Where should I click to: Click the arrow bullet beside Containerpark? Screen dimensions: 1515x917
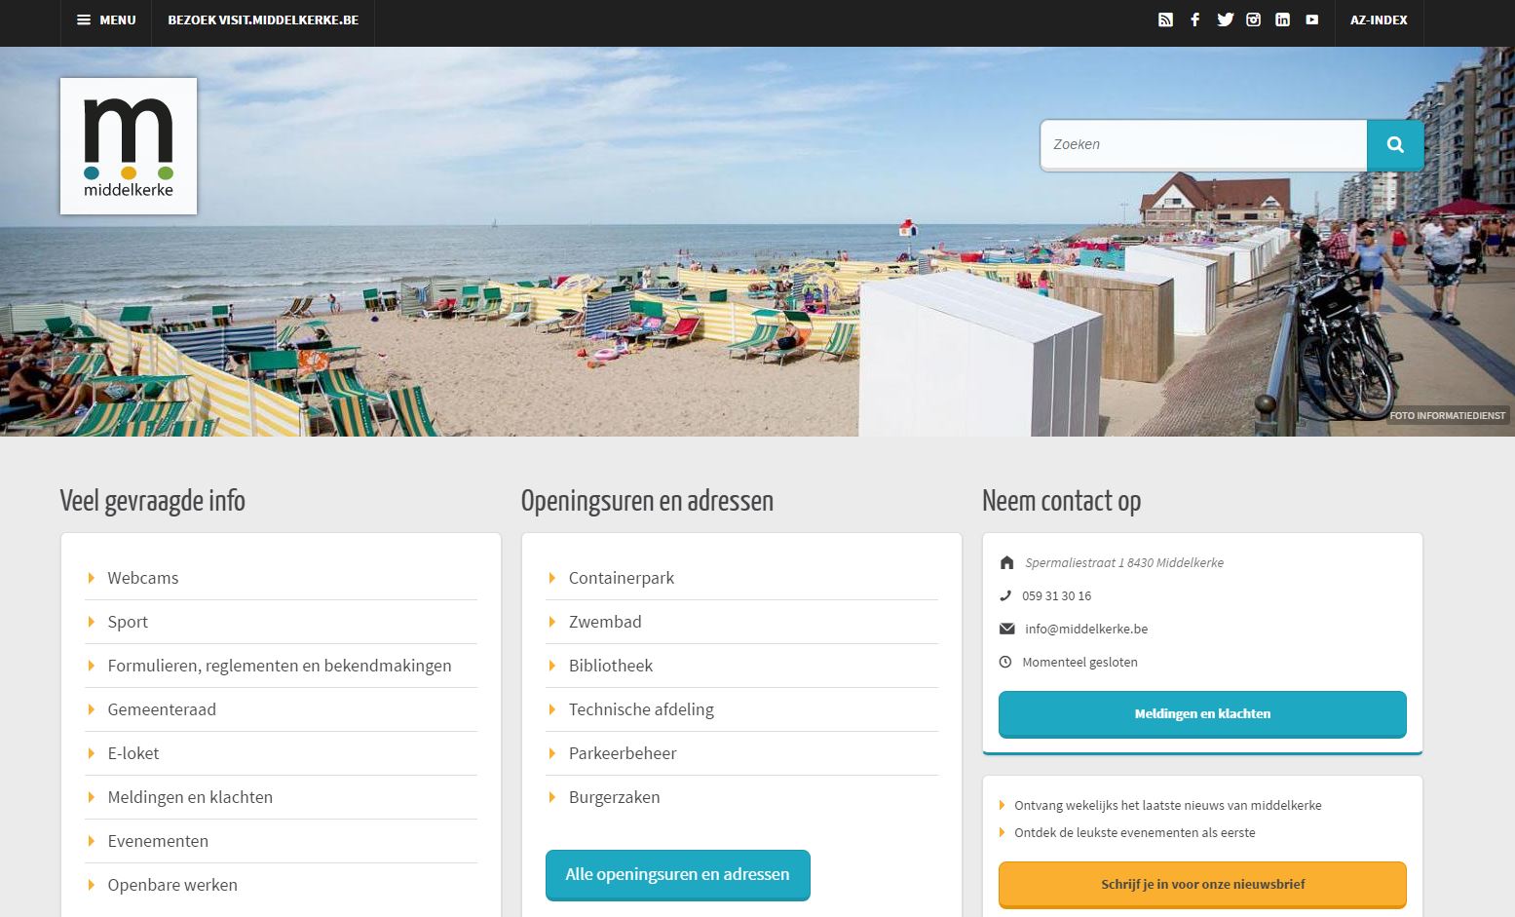click(x=552, y=578)
